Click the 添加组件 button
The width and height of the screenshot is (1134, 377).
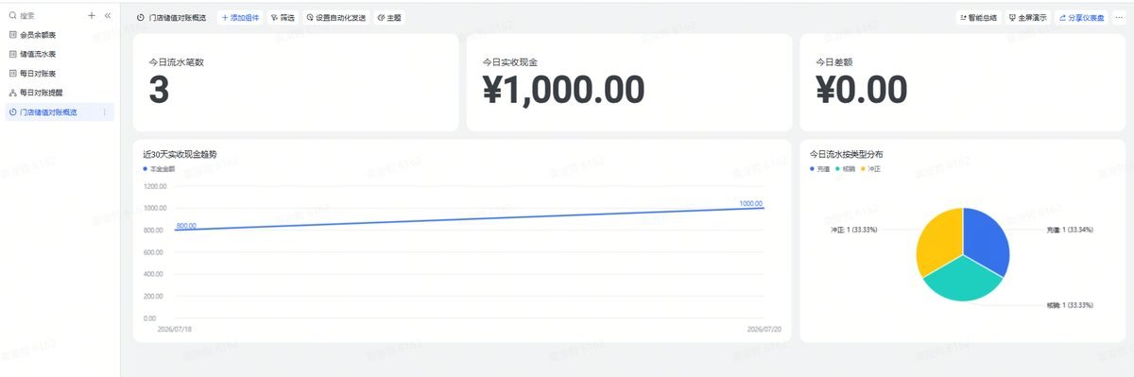pyautogui.click(x=240, y=18)
